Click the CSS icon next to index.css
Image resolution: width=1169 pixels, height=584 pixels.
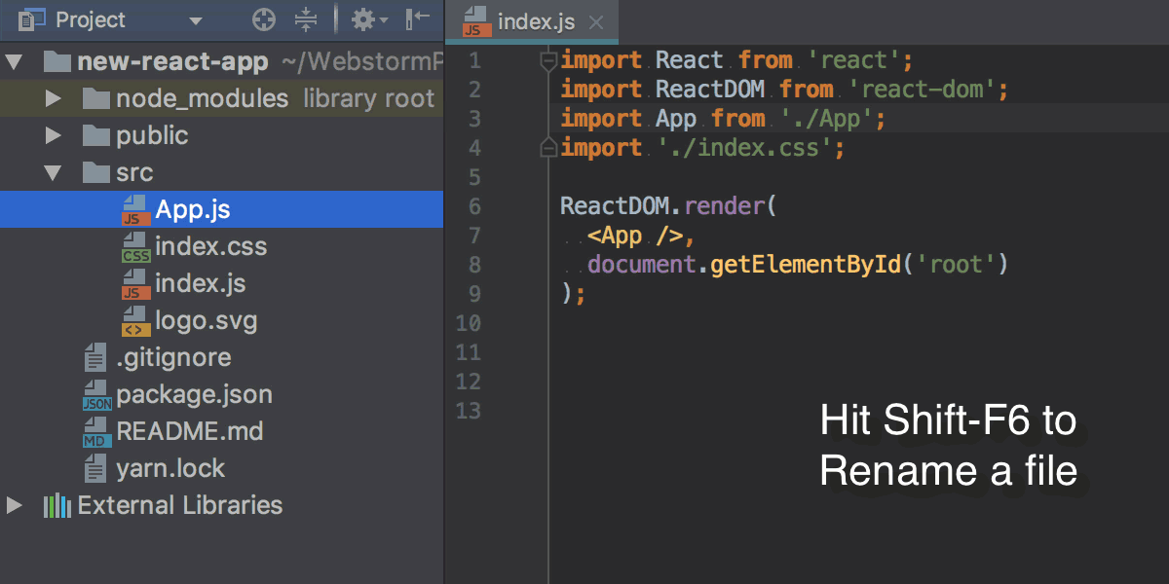coord(137,246)
